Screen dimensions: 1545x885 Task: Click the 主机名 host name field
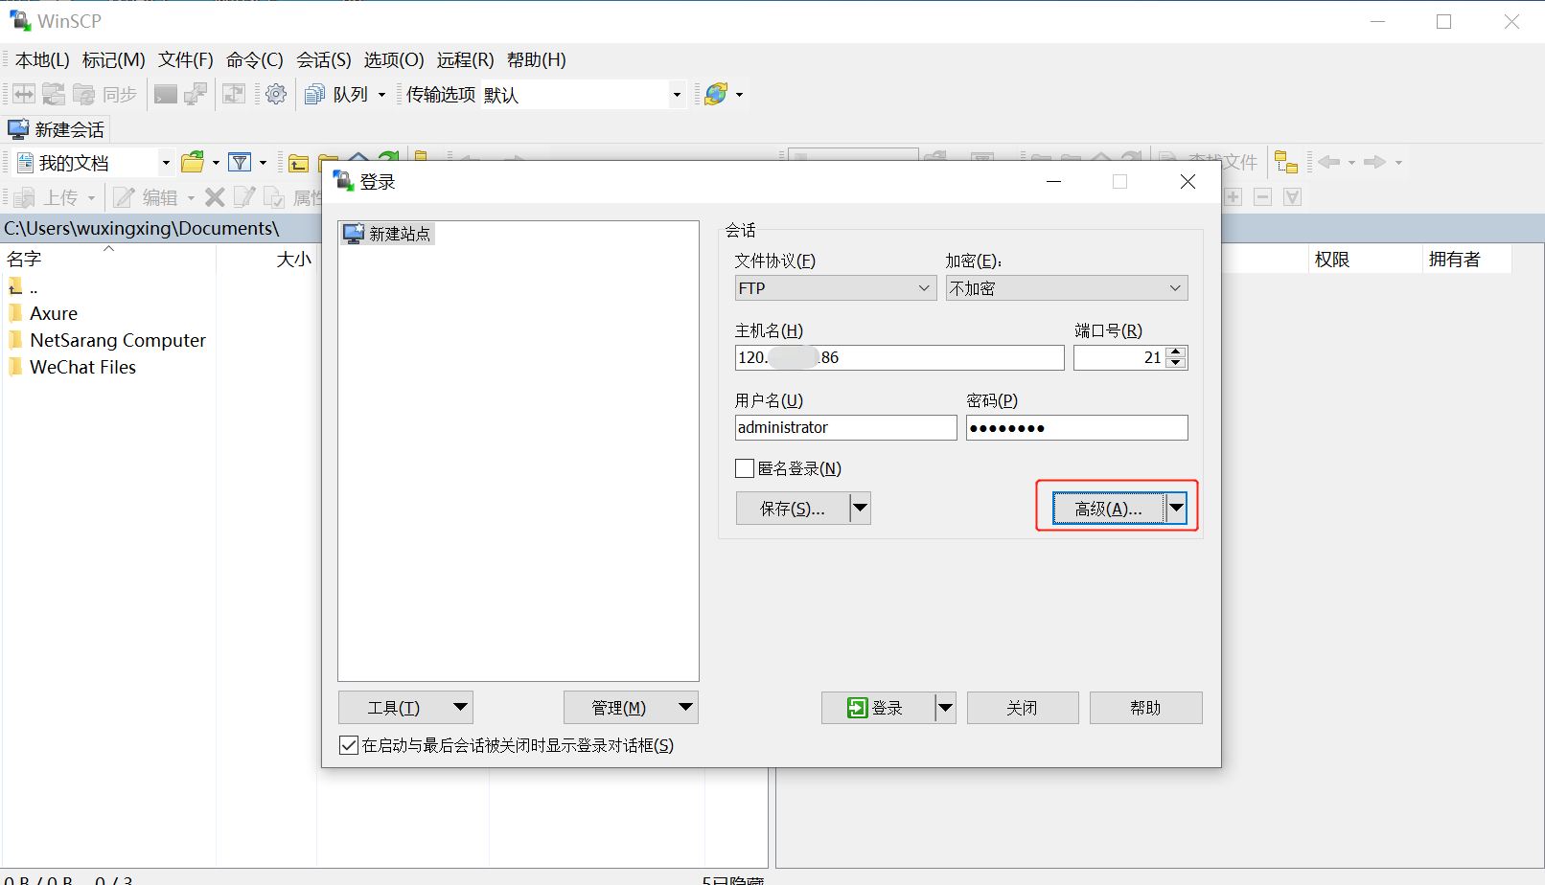[x=899, y=357]
